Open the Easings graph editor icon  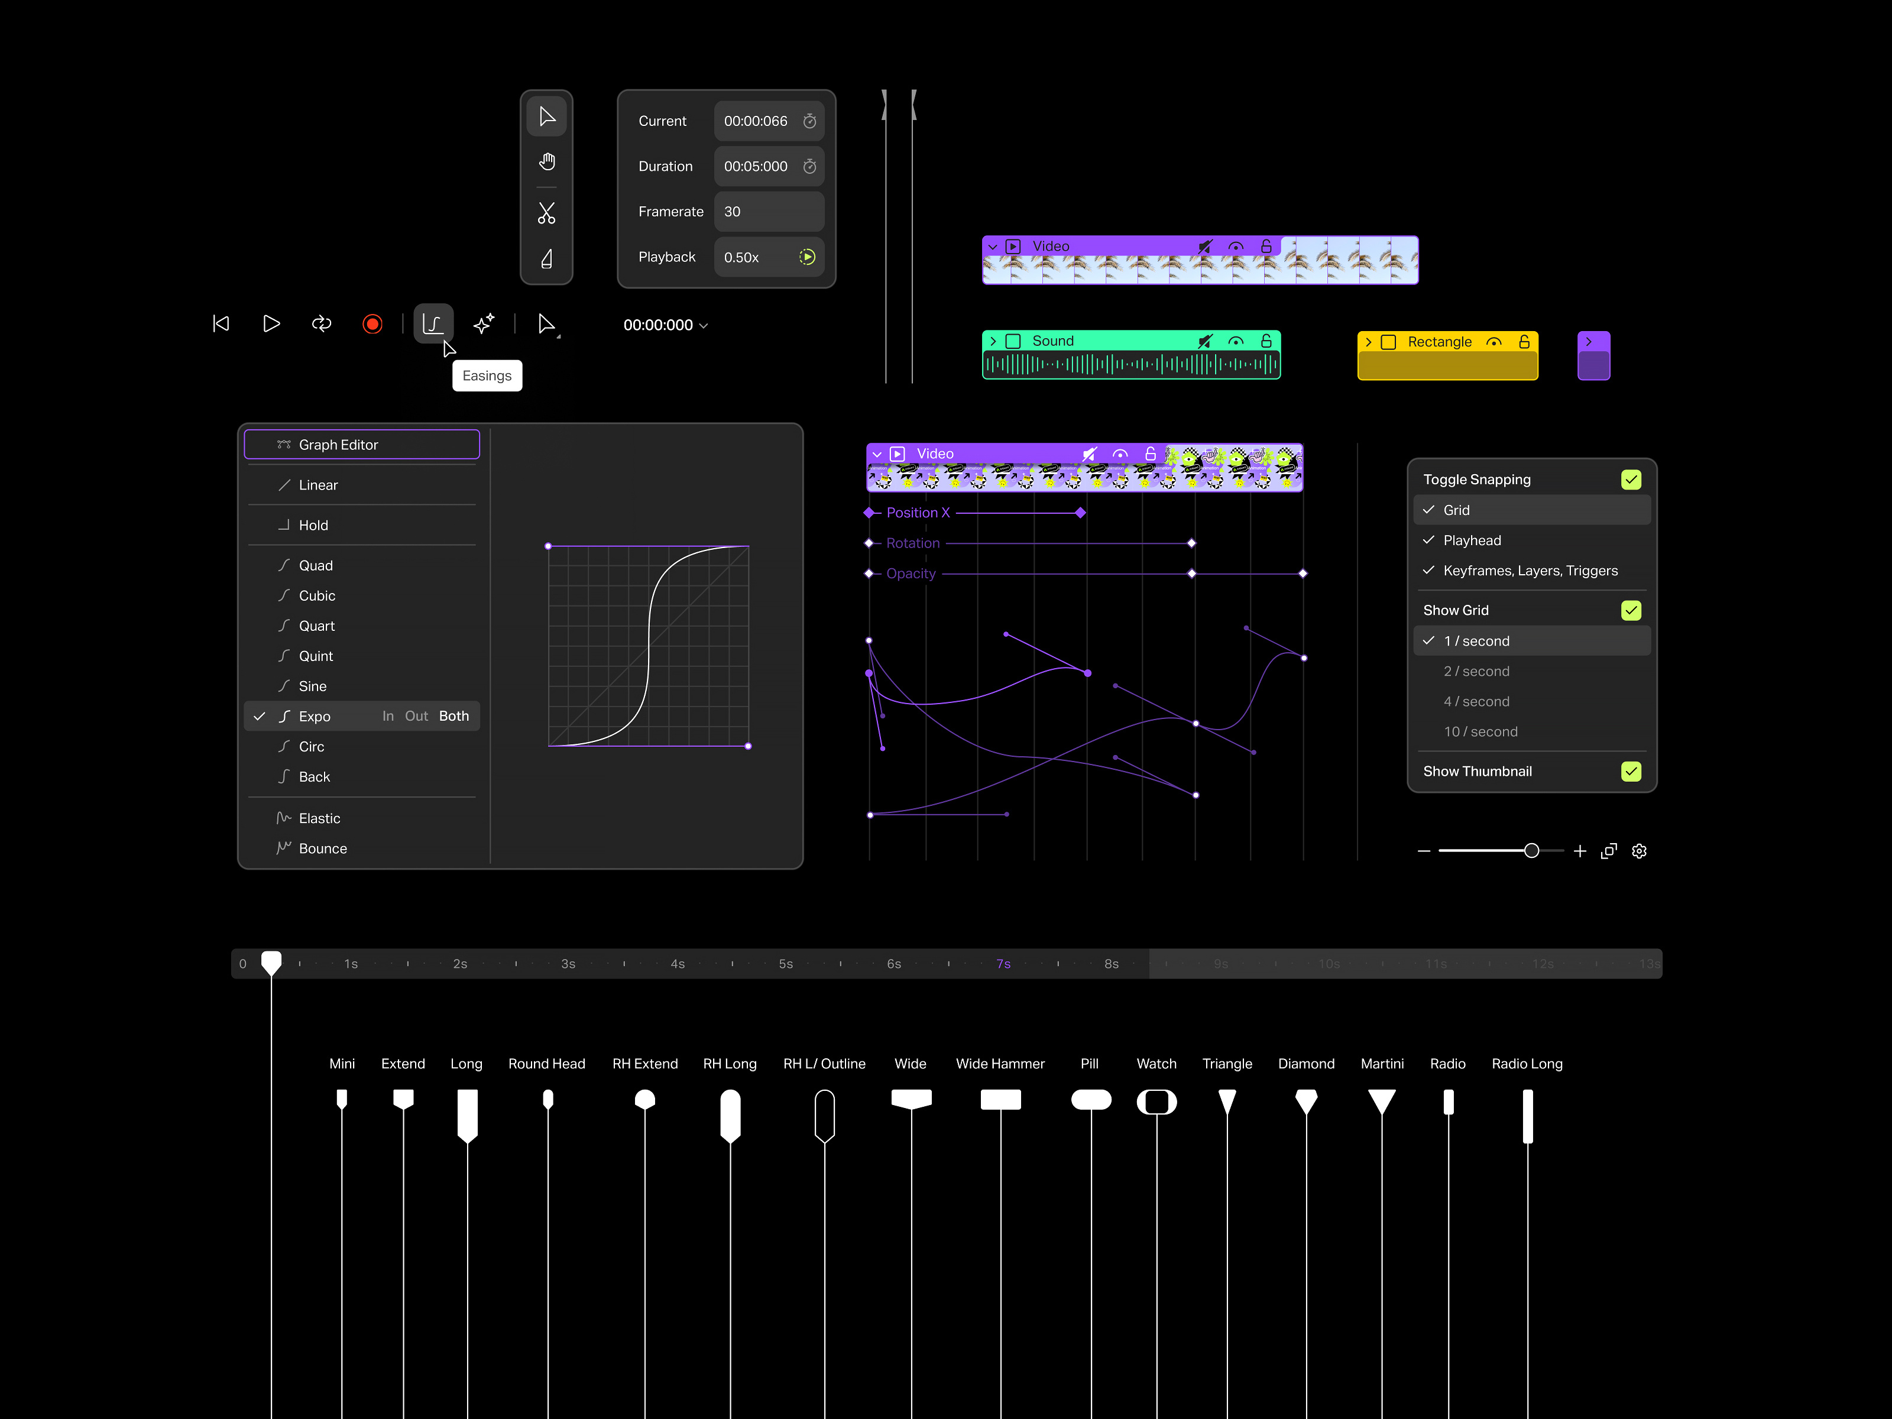coord(433,323)
